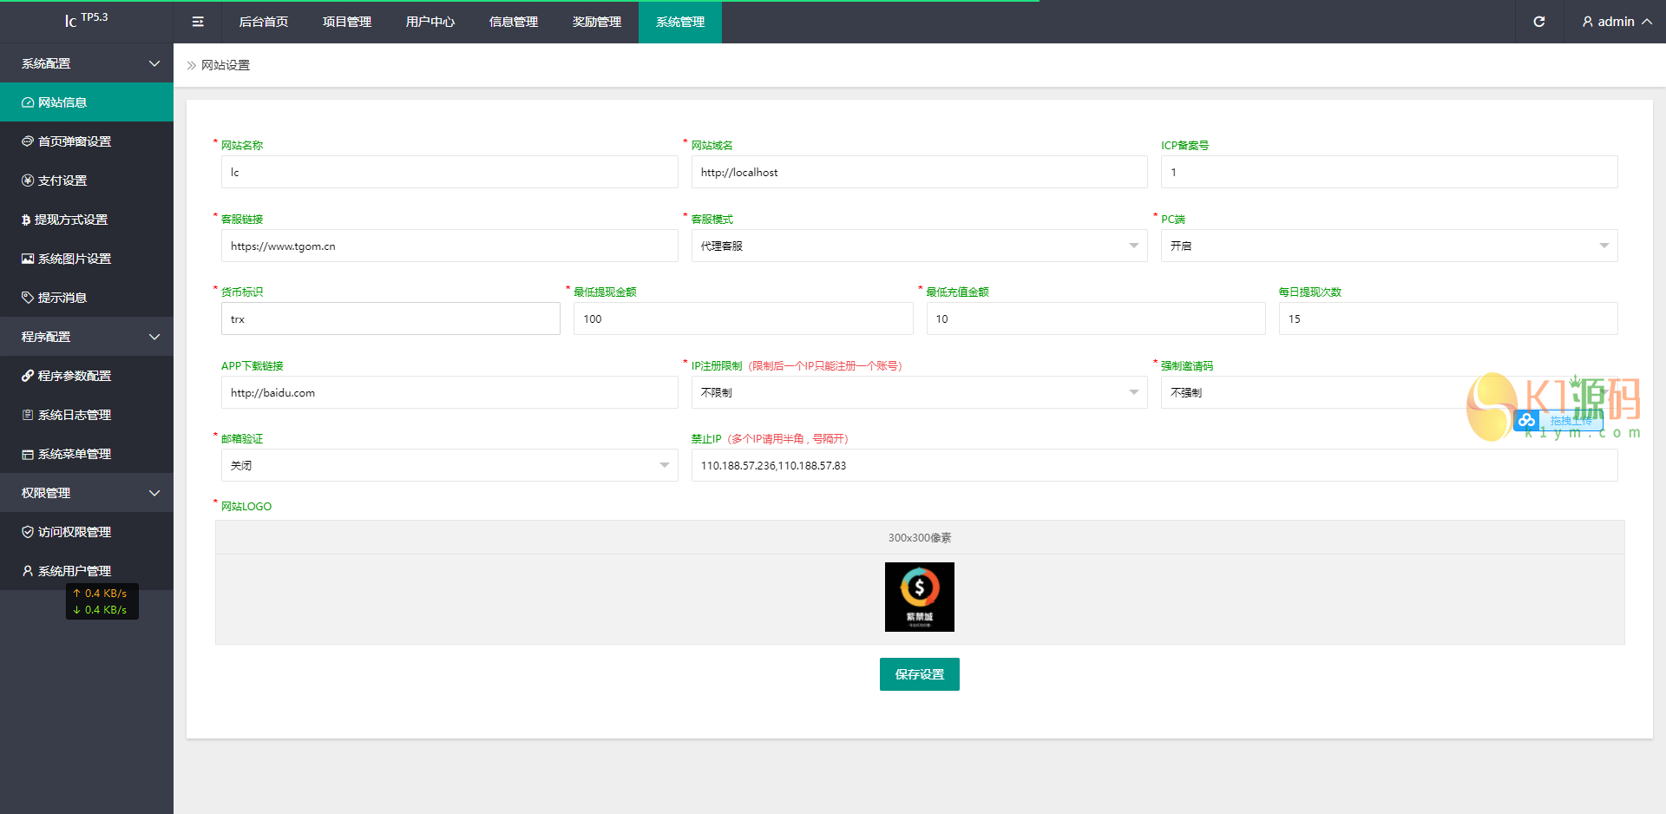Screen dimensions: 1666x814
Task: Click the APP下载链接 input field
Action: coord(449,392)
